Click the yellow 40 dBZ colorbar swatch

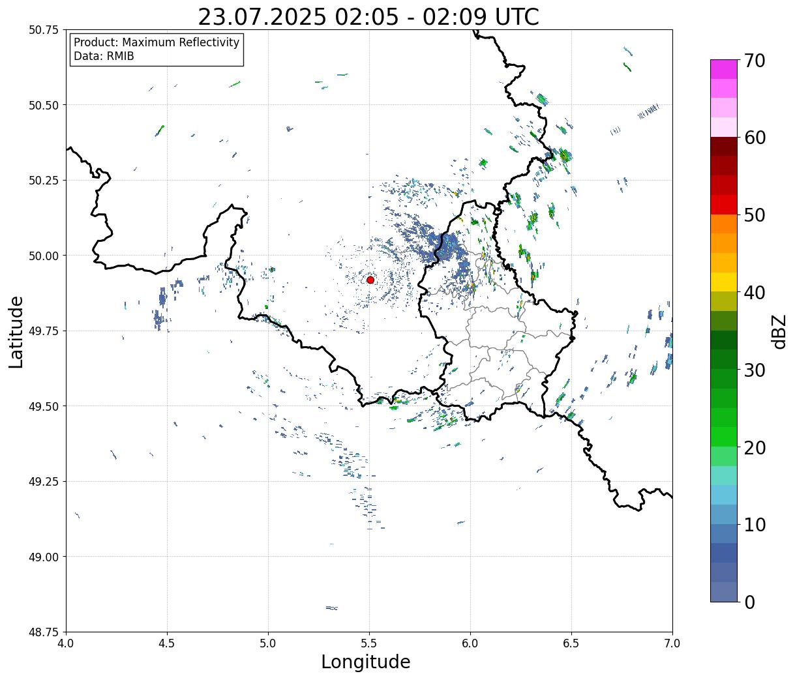724,282
